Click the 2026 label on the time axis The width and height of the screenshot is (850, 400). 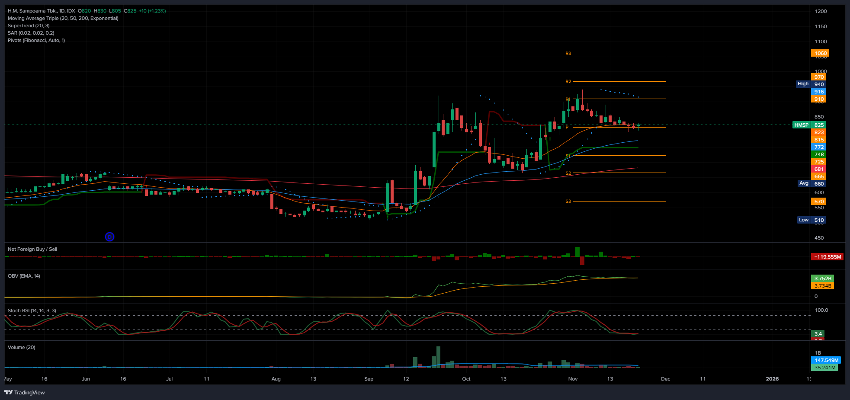coord(772,379)
